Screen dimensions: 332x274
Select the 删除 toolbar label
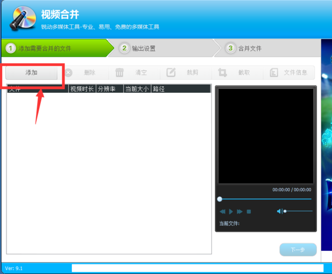coord(90,73)
